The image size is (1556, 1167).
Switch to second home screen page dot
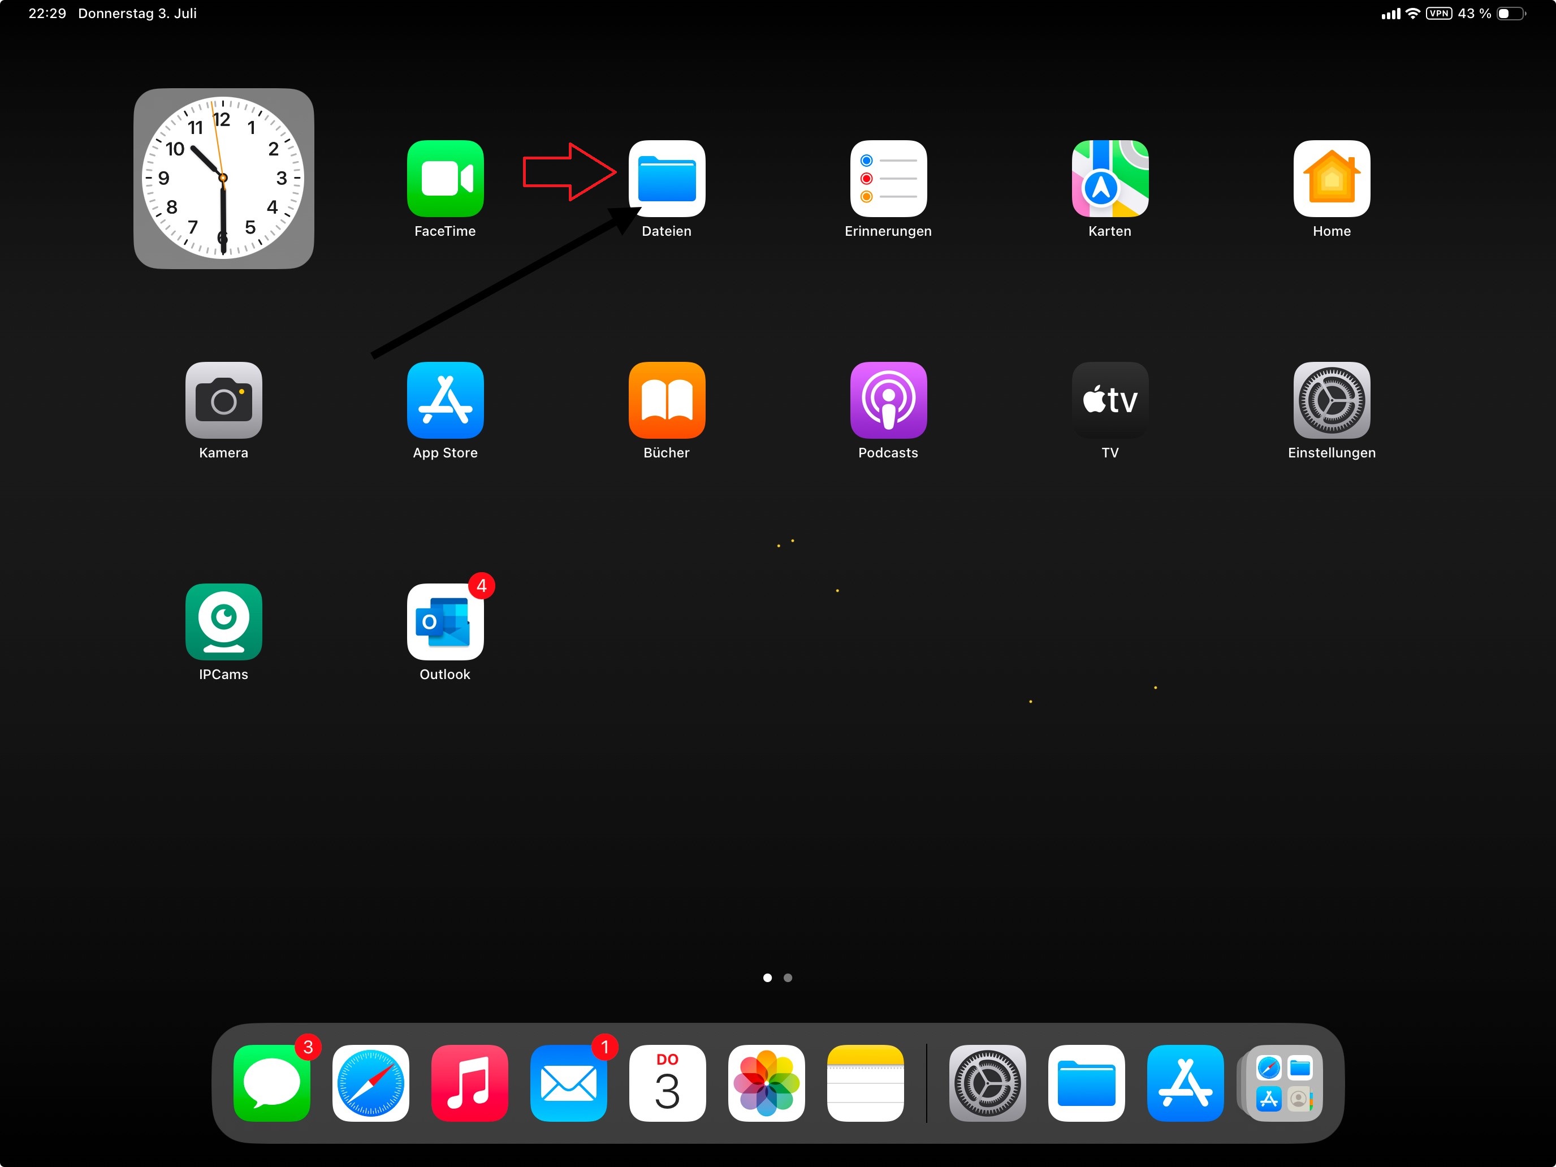(788, 978)
